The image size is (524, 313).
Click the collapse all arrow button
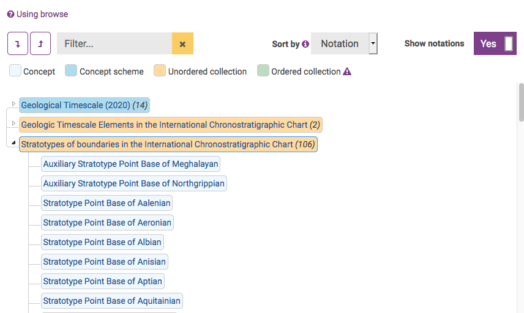click(x=40, y=44)
